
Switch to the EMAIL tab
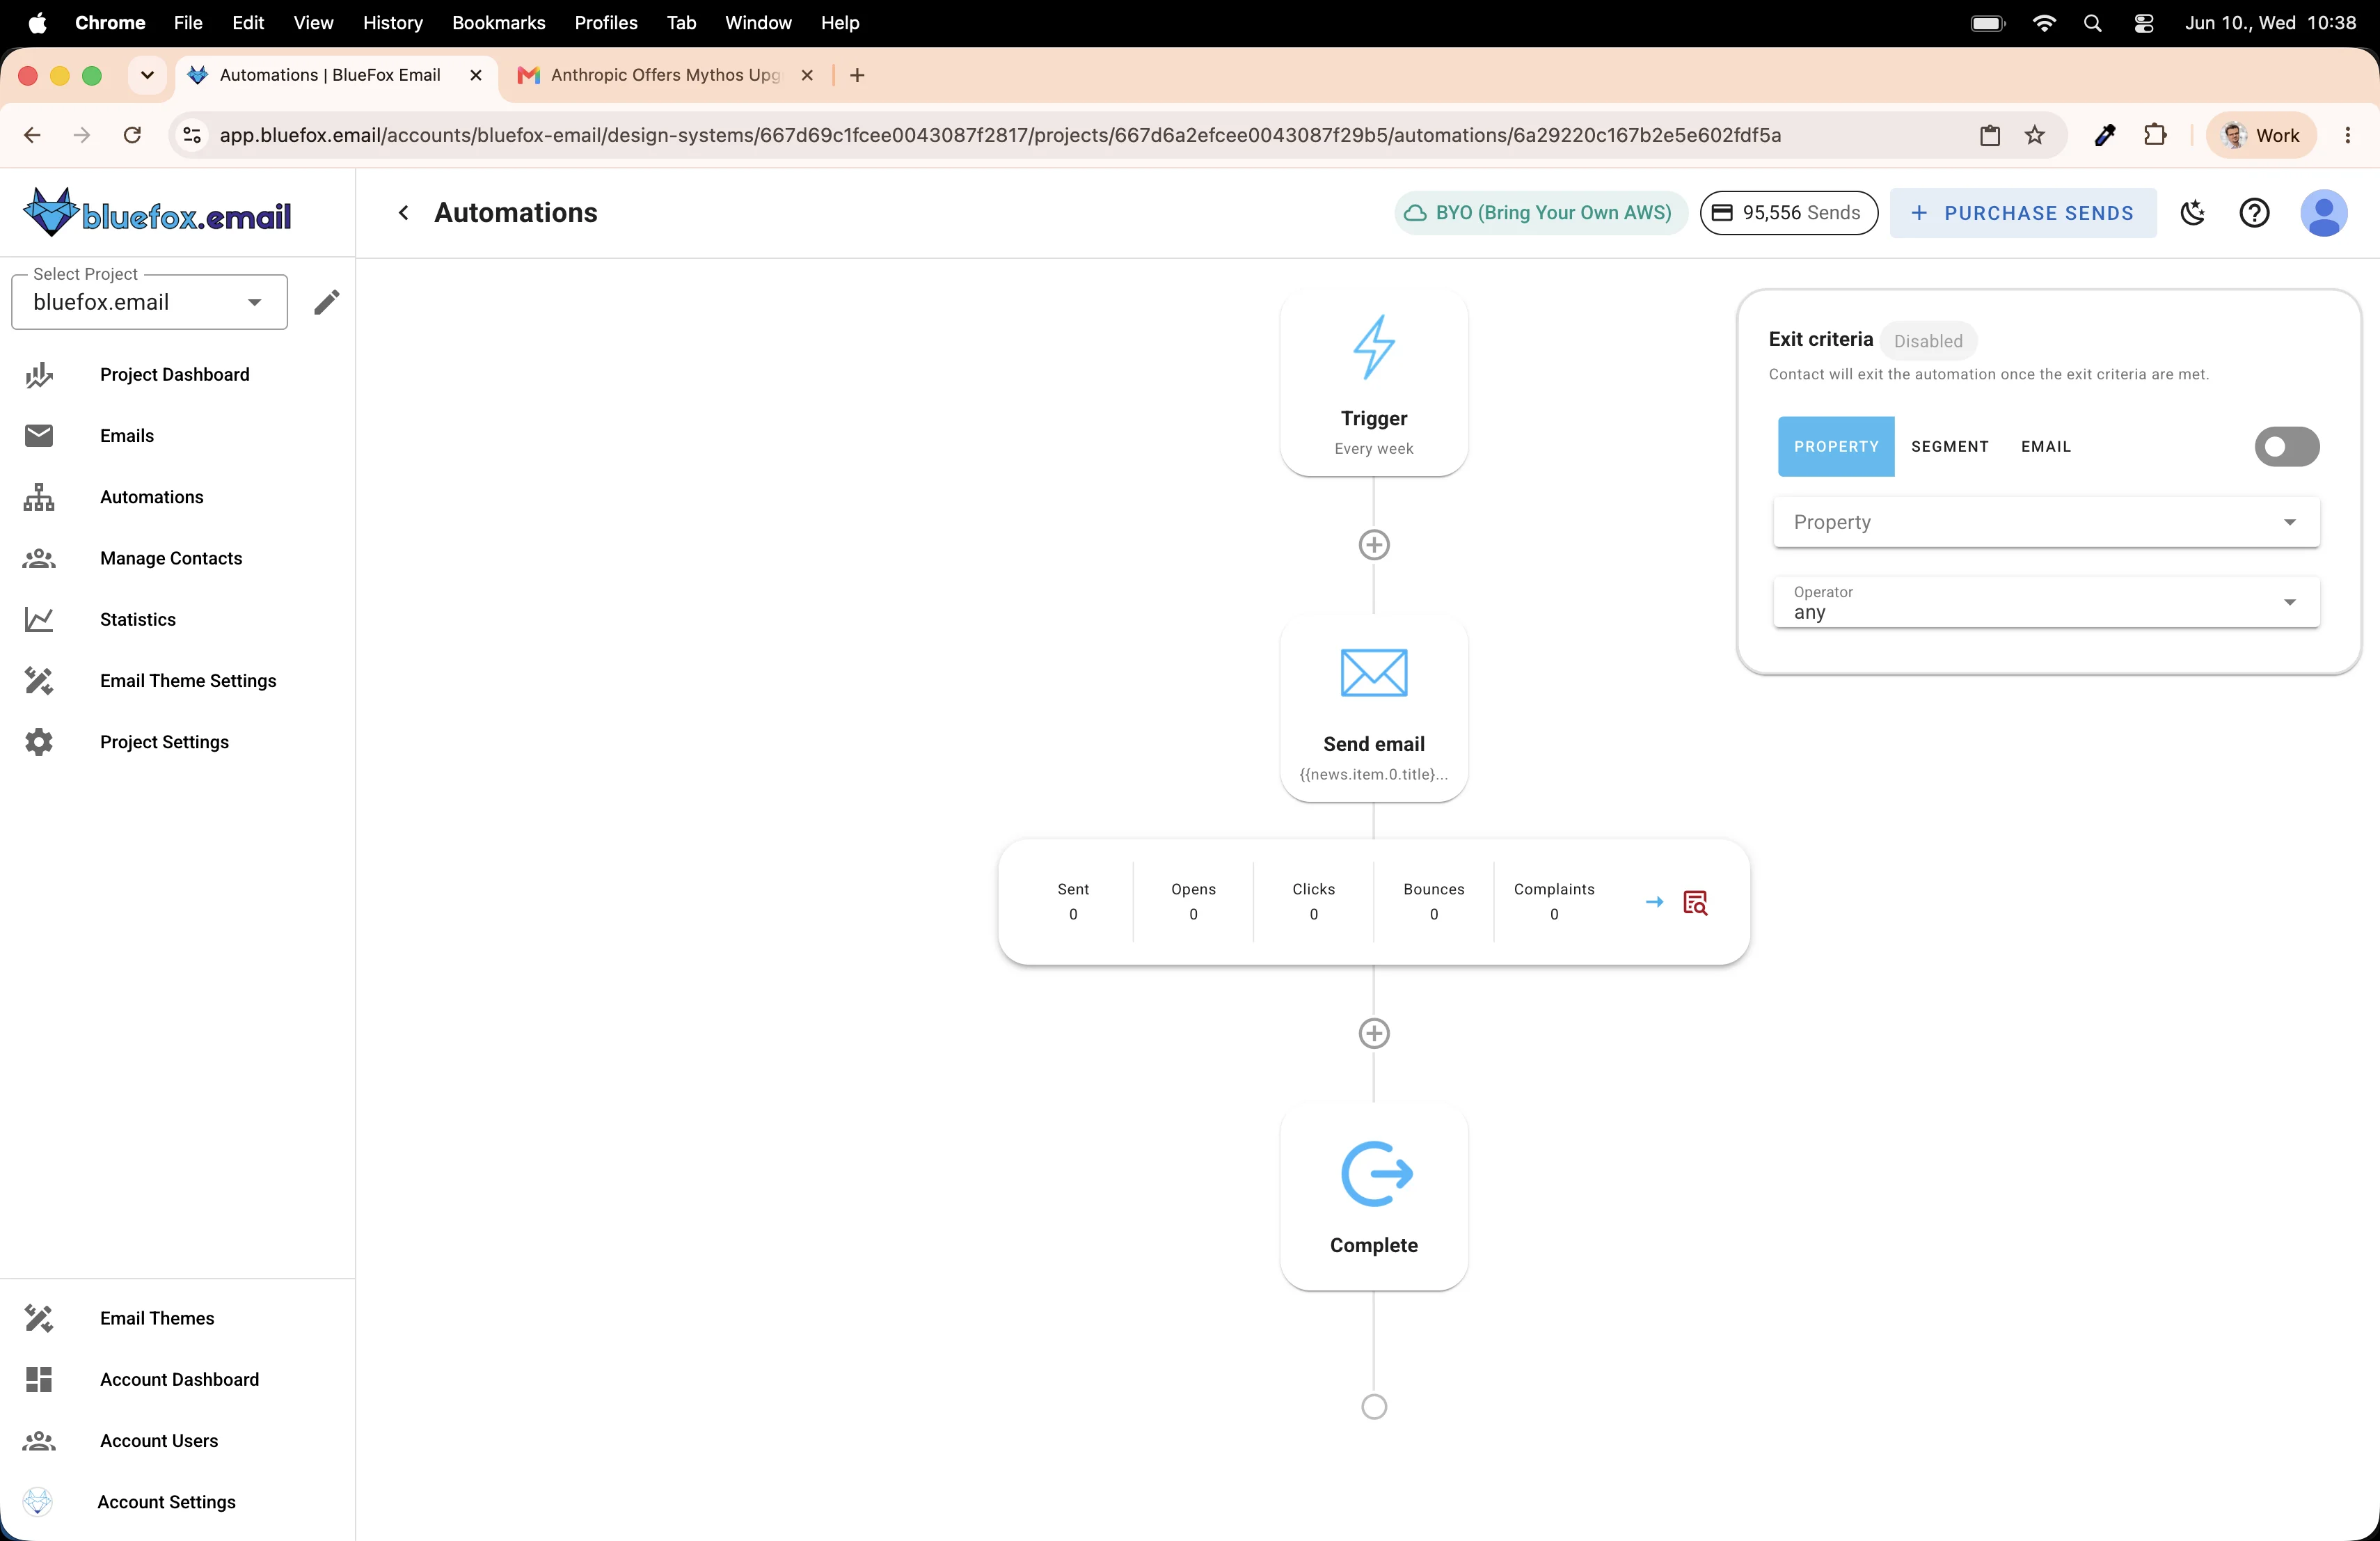tap(2046, 447)
